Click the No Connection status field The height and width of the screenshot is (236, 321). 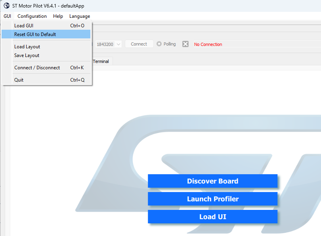pos(257,44)
